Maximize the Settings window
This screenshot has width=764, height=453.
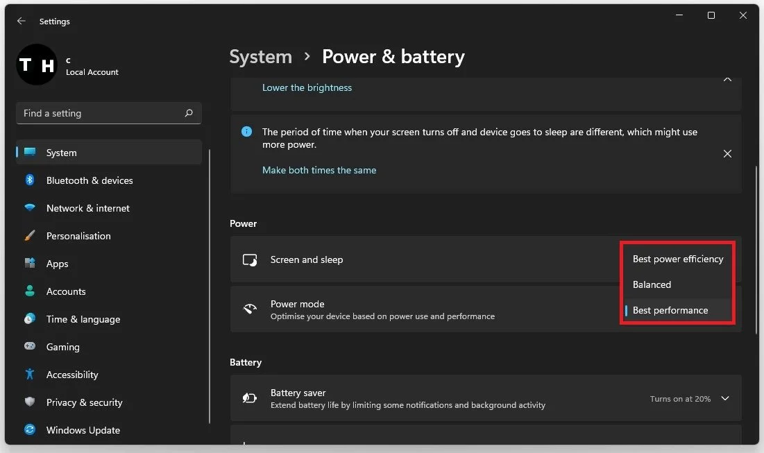coord(711,15)
